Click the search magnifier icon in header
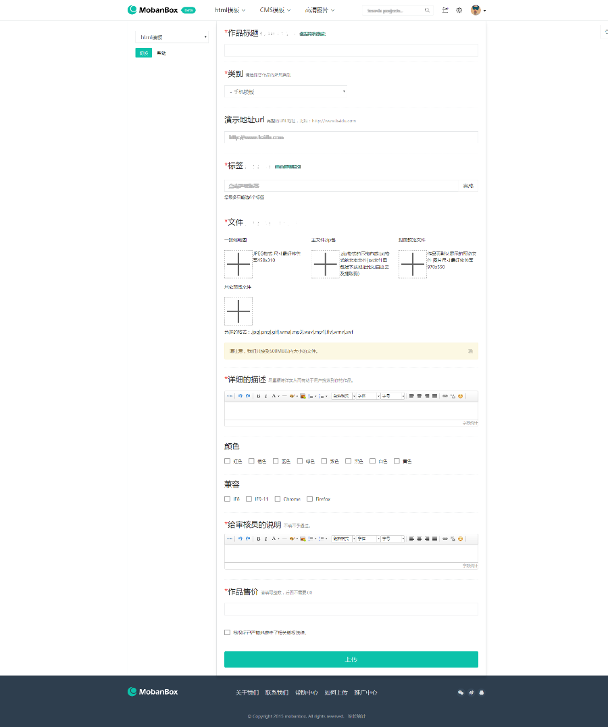The width and height of the screenshot is (608, 727). (x=427, y=10)
